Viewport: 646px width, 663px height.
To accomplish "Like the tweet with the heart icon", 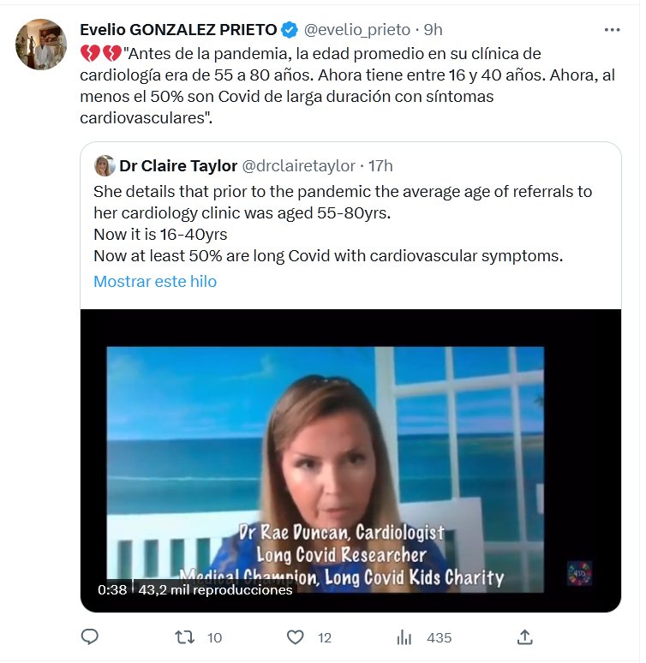I will (296, 636).
